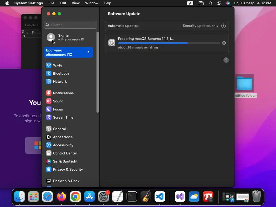
Task: Click the input source A indicator
Action: click(190, 3)
